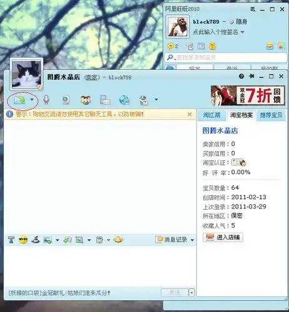Screen dimensions: 289x312
Task: Click the 上次登录 value 2011-03-29
Action: tap(249, 207)
